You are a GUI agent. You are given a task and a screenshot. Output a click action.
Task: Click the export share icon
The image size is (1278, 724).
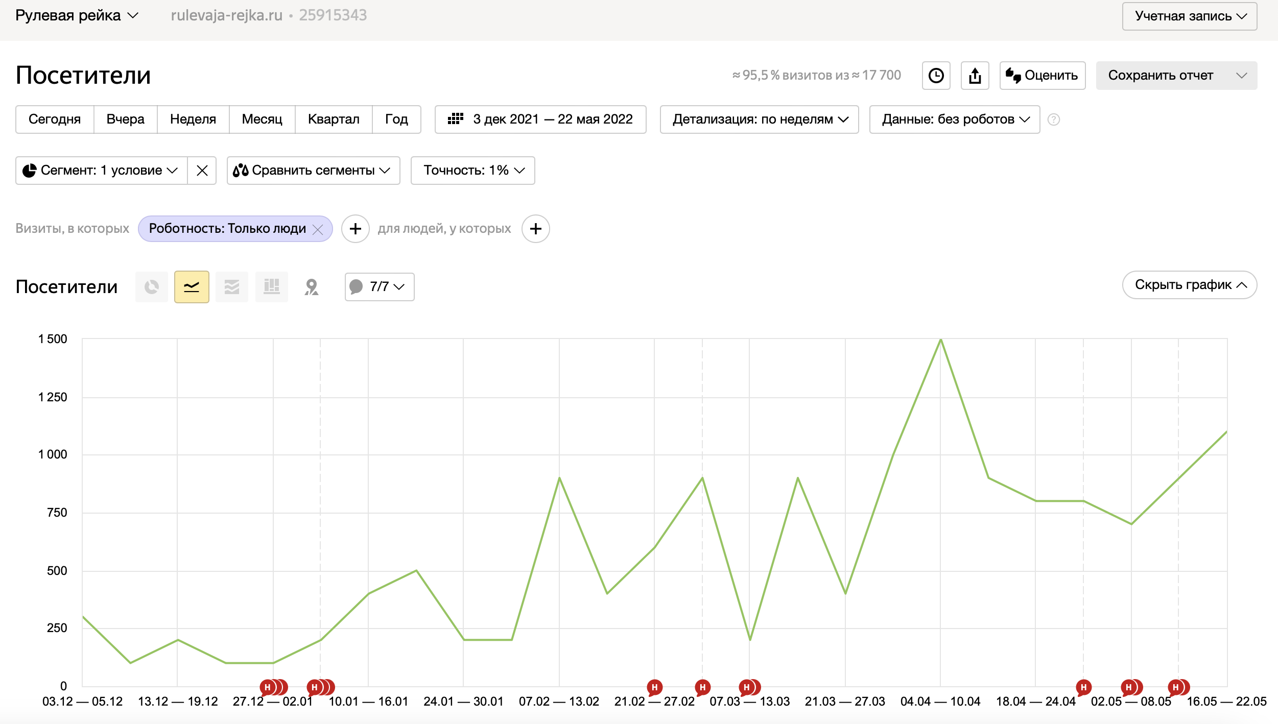[975, 76]
